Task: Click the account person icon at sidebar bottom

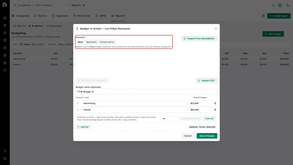Action: (5, 151)
